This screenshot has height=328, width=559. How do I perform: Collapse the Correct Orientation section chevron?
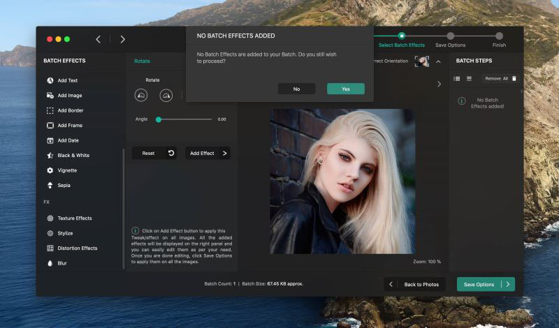(x=439, y=61)
